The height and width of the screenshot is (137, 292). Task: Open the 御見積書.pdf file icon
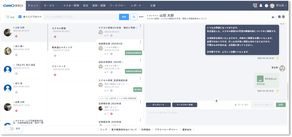(260, 79)
